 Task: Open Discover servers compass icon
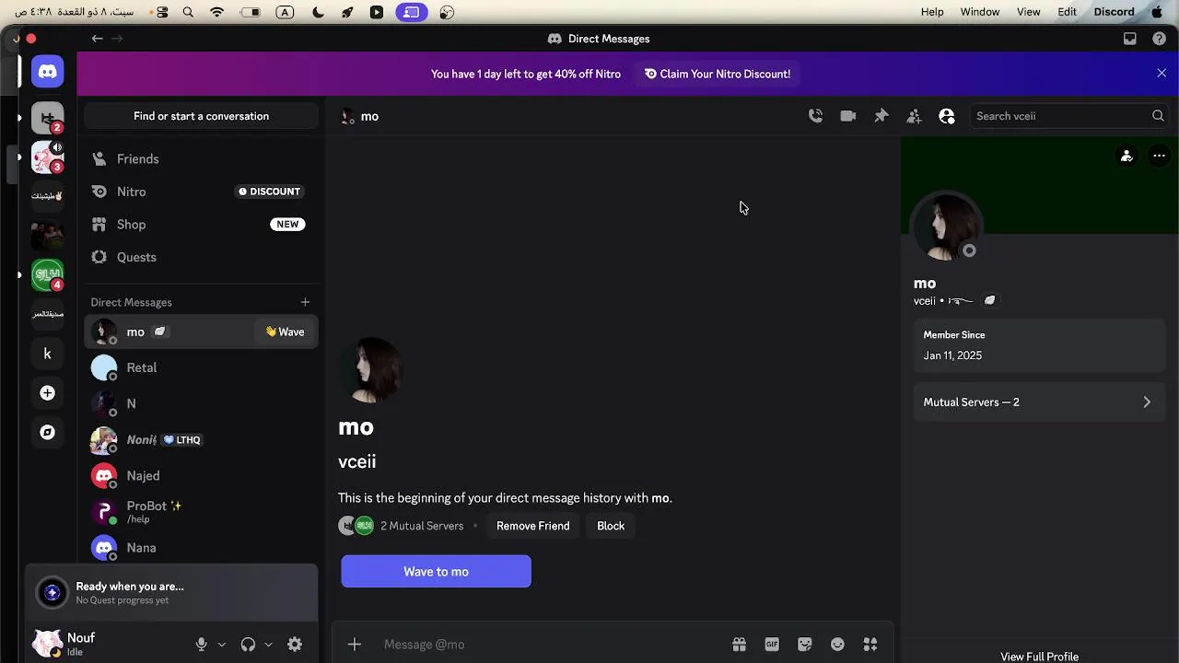pyautogui.click(x=48, y=432)
